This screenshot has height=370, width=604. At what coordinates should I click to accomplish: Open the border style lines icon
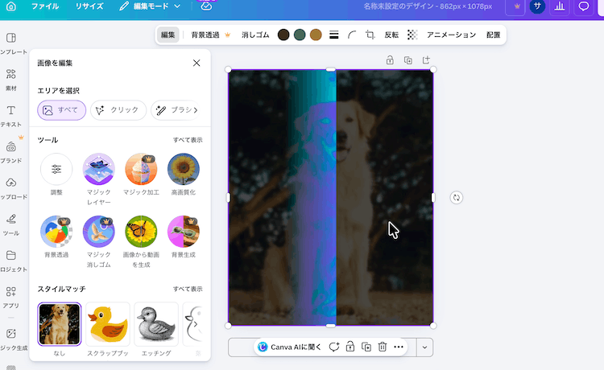334,35
